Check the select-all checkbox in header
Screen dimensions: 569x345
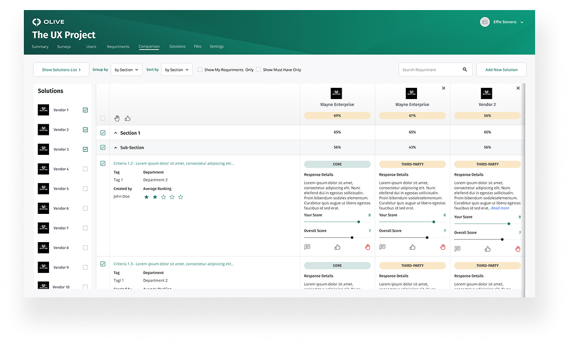[103, 119]
